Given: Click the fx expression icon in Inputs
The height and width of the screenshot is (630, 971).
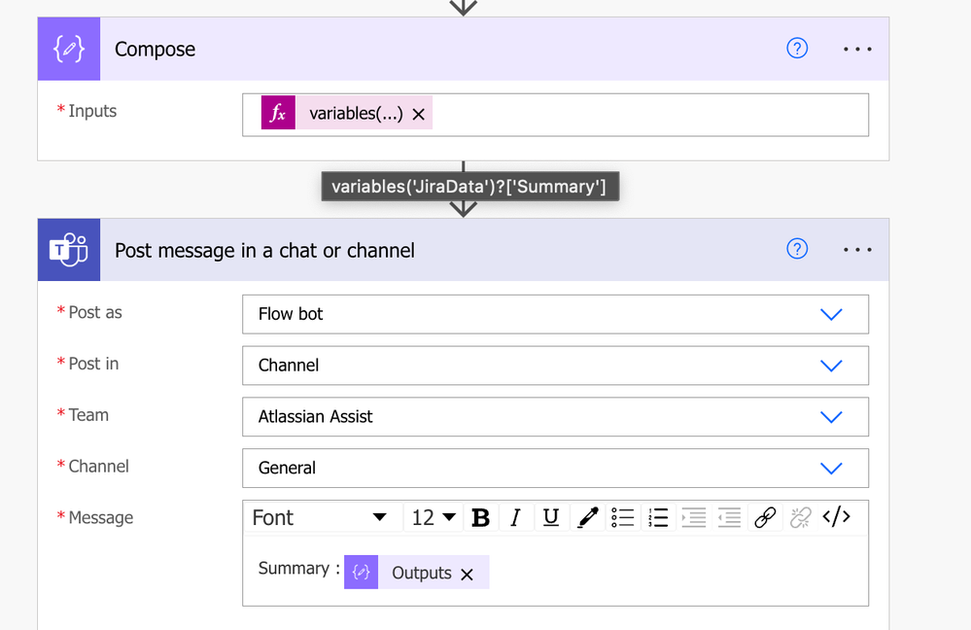Looking at the screenshot, I should click(278, 113).
